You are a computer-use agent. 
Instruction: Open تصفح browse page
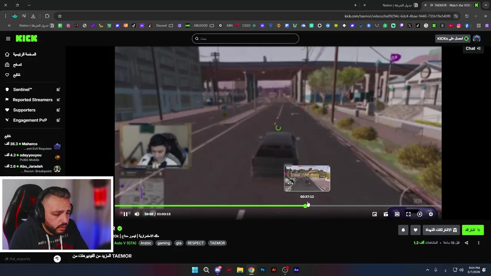coord(13,65)
